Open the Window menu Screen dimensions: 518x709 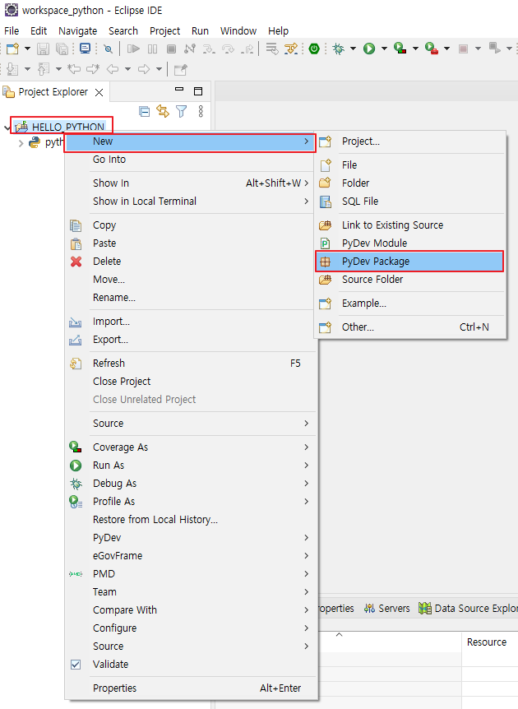[238, 30]
